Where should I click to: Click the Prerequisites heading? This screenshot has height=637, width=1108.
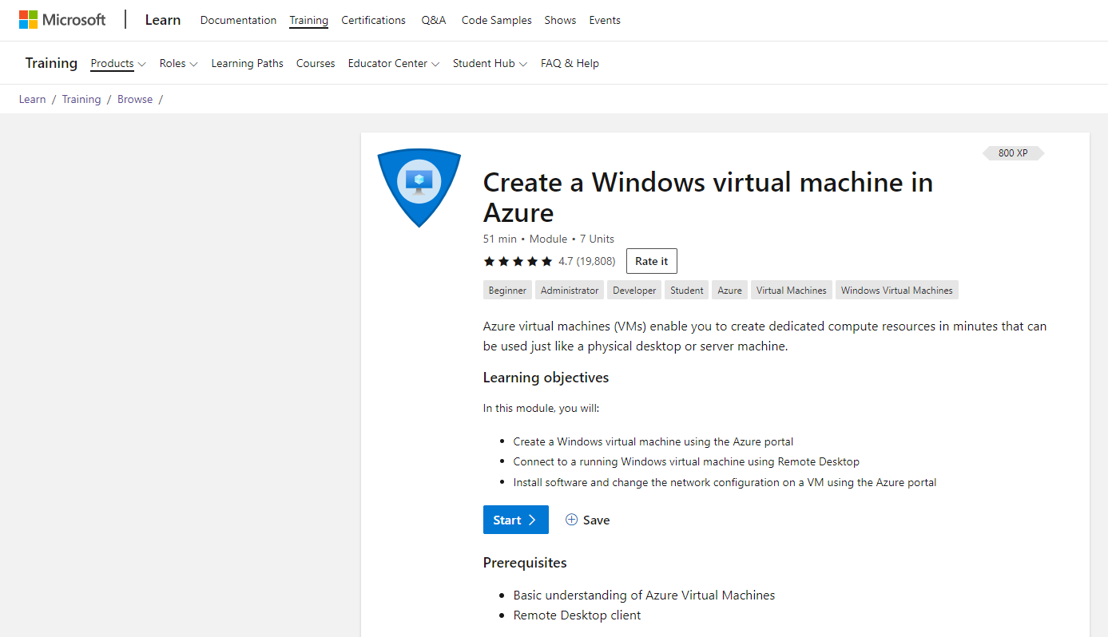tap(525, 563)
